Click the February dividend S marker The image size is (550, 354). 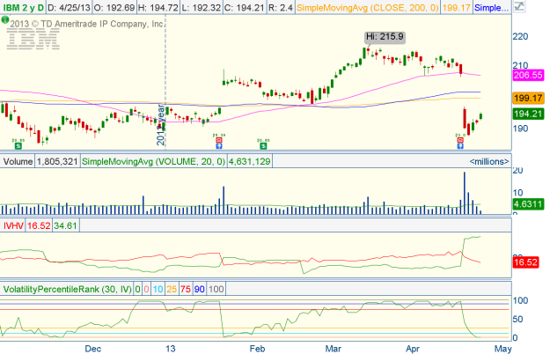[x=263, y=145]
